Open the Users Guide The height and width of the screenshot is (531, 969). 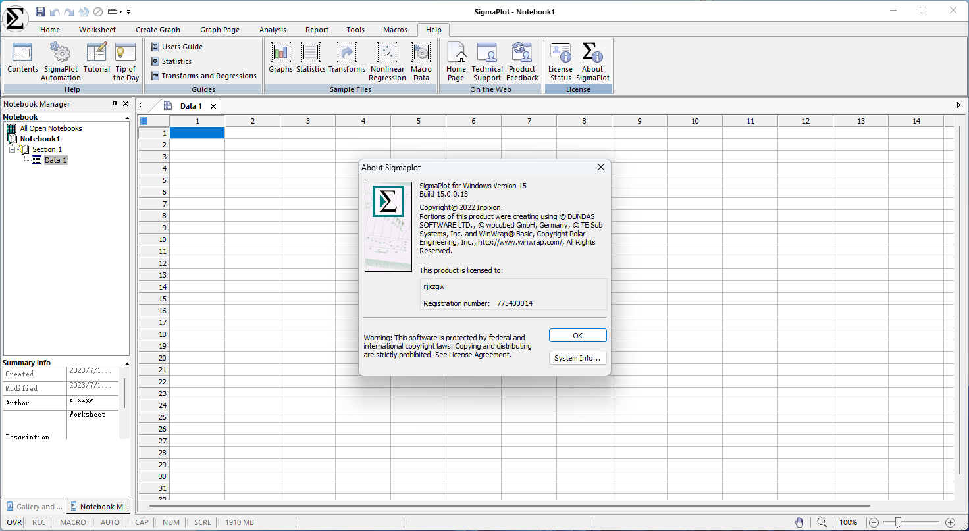click(176, 47)
